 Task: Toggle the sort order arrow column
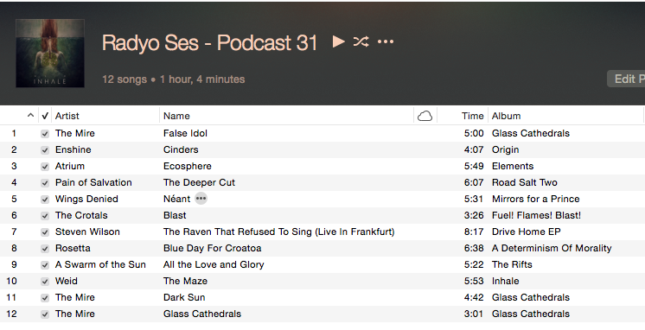point(30,116)
